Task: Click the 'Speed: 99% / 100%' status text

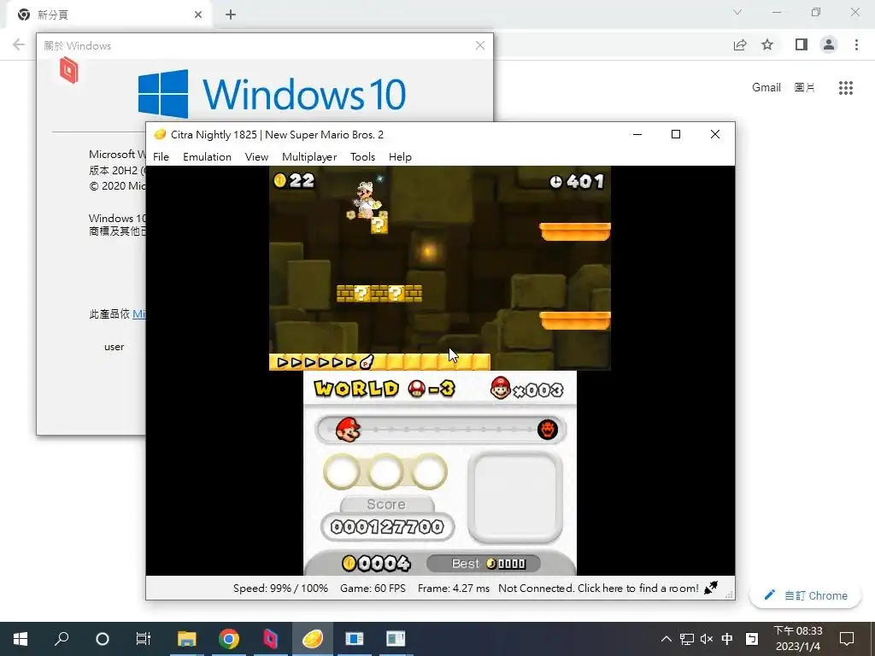Action: coord(280,588)
